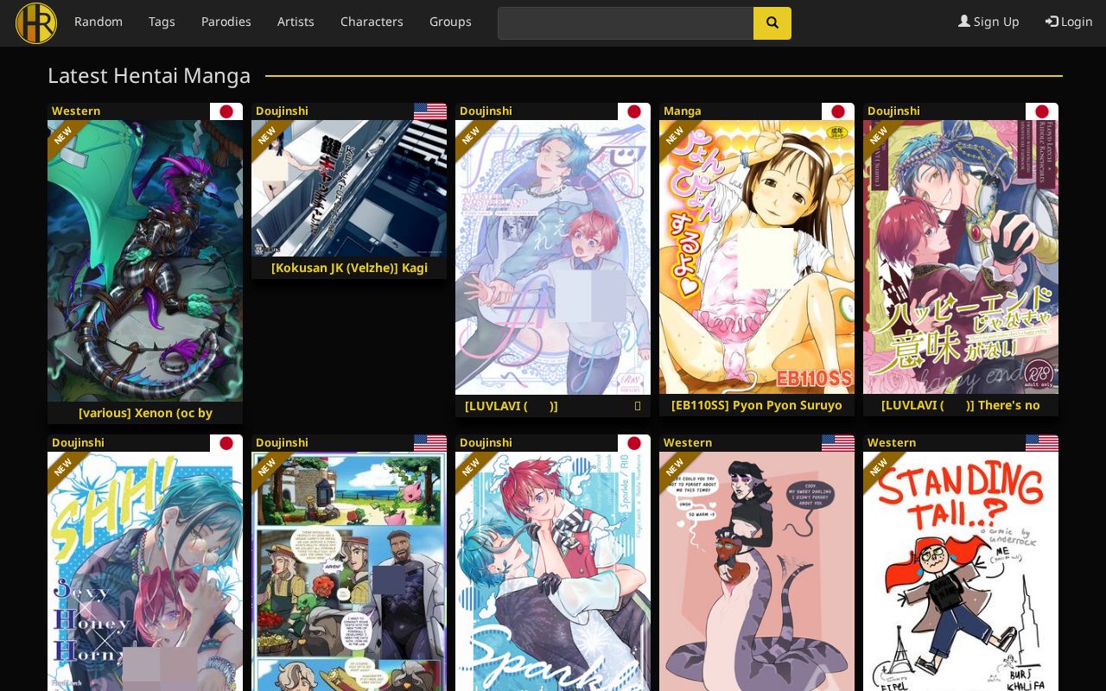This screenshot has height=691, width=1106.
Task: Focus the search input field
Action: [626, 23]
